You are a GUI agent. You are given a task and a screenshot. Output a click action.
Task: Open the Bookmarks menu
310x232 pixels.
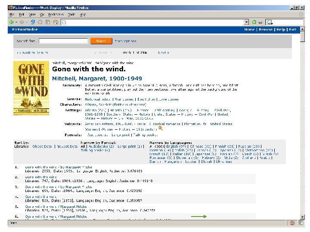(56, 15)
